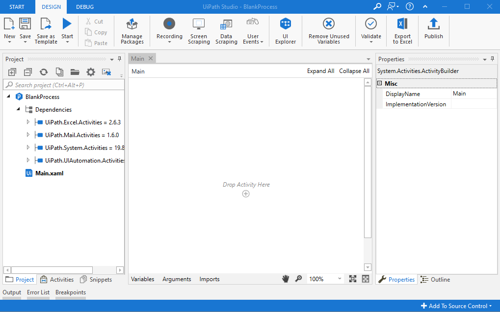Select the Pan hand tool
This screenshot has height=312, width=500.
coord(286,279)
